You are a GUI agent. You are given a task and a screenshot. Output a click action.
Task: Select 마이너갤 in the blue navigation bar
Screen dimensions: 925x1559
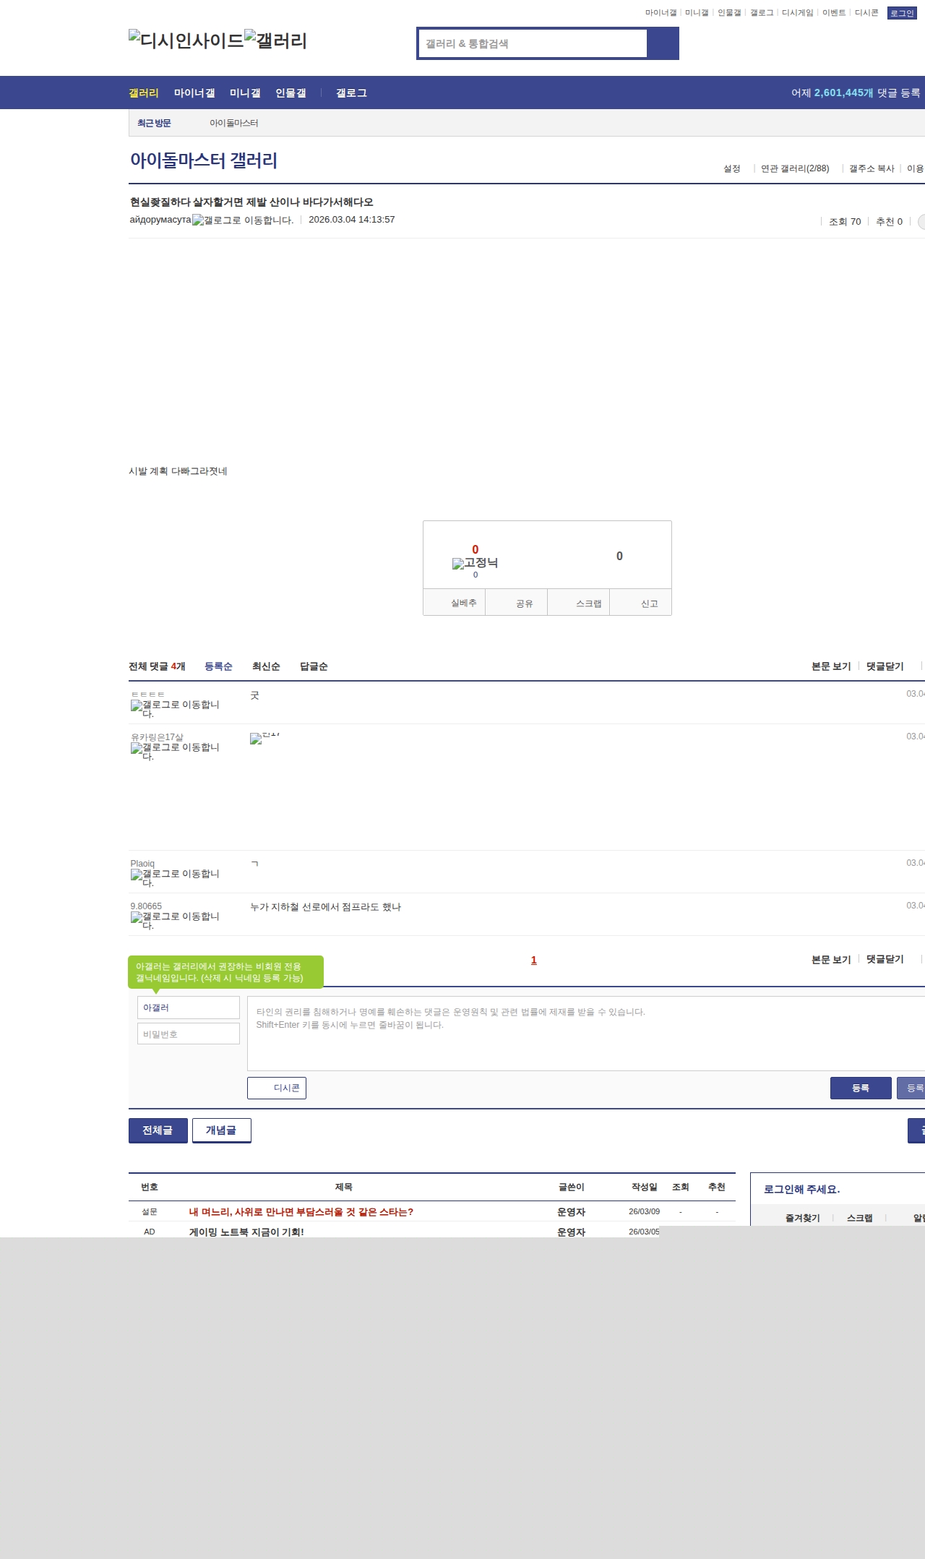click(x=194, y=93)
